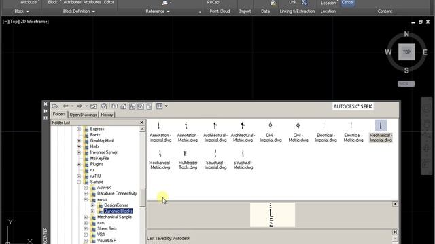Image resolution: width=435 pixels, height=244 pixels.
Task: Click the ViewCube TOP face
Action: pyautogui.click(x=406, y=52)
